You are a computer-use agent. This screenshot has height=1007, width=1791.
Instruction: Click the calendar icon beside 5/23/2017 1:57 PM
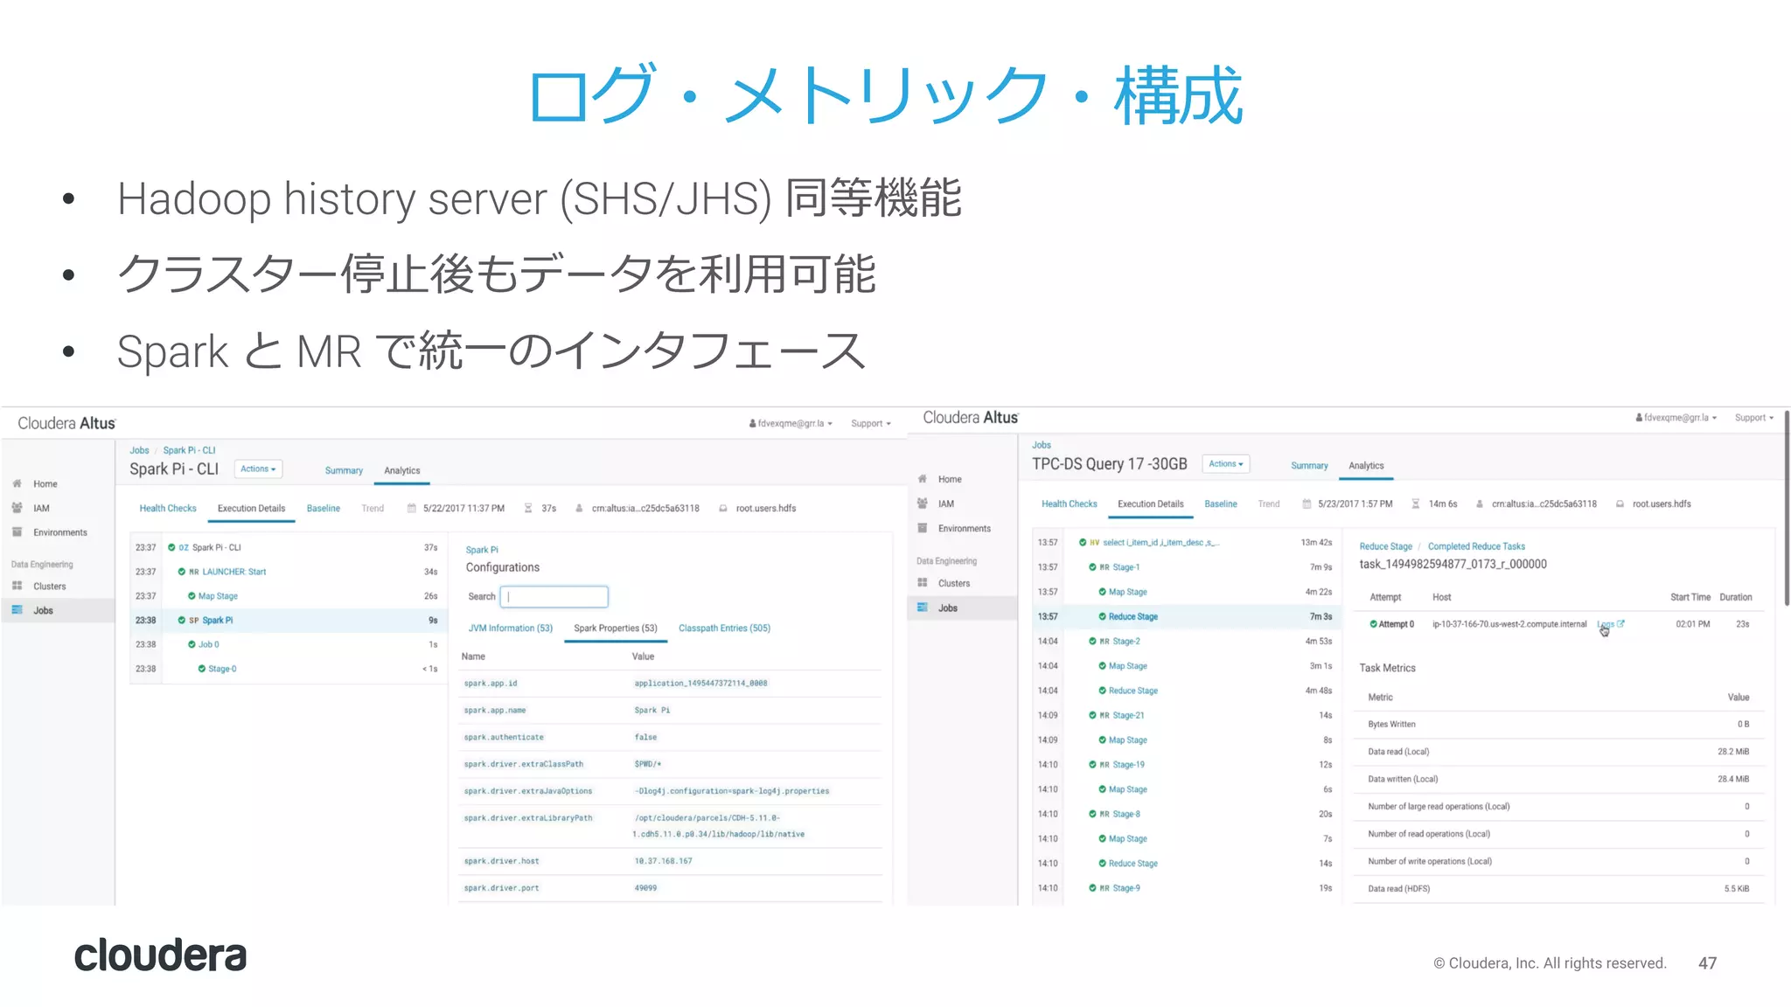click(x=1307, y=504)
